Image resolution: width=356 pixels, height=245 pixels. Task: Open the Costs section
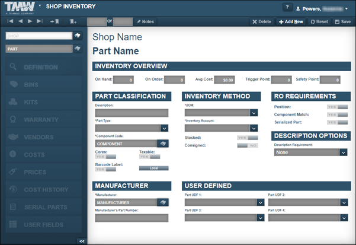pyautogui.click(x=44, y=155)
